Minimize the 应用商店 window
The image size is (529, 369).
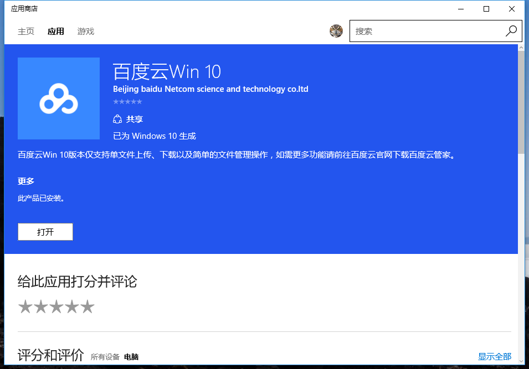(x=461, y=9)
